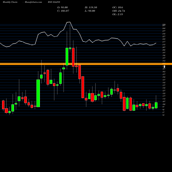This screenshot has width=172, height=172.
Task: Click the 112 price axis label
Action: [x=164, y=99]
